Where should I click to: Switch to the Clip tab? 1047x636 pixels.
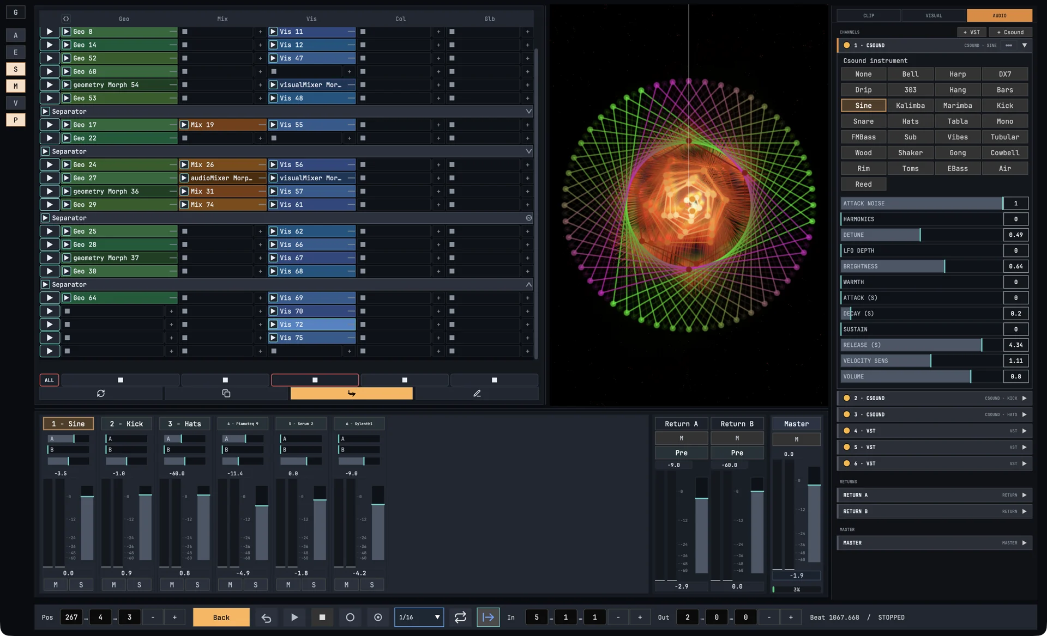tap(869, 15)
